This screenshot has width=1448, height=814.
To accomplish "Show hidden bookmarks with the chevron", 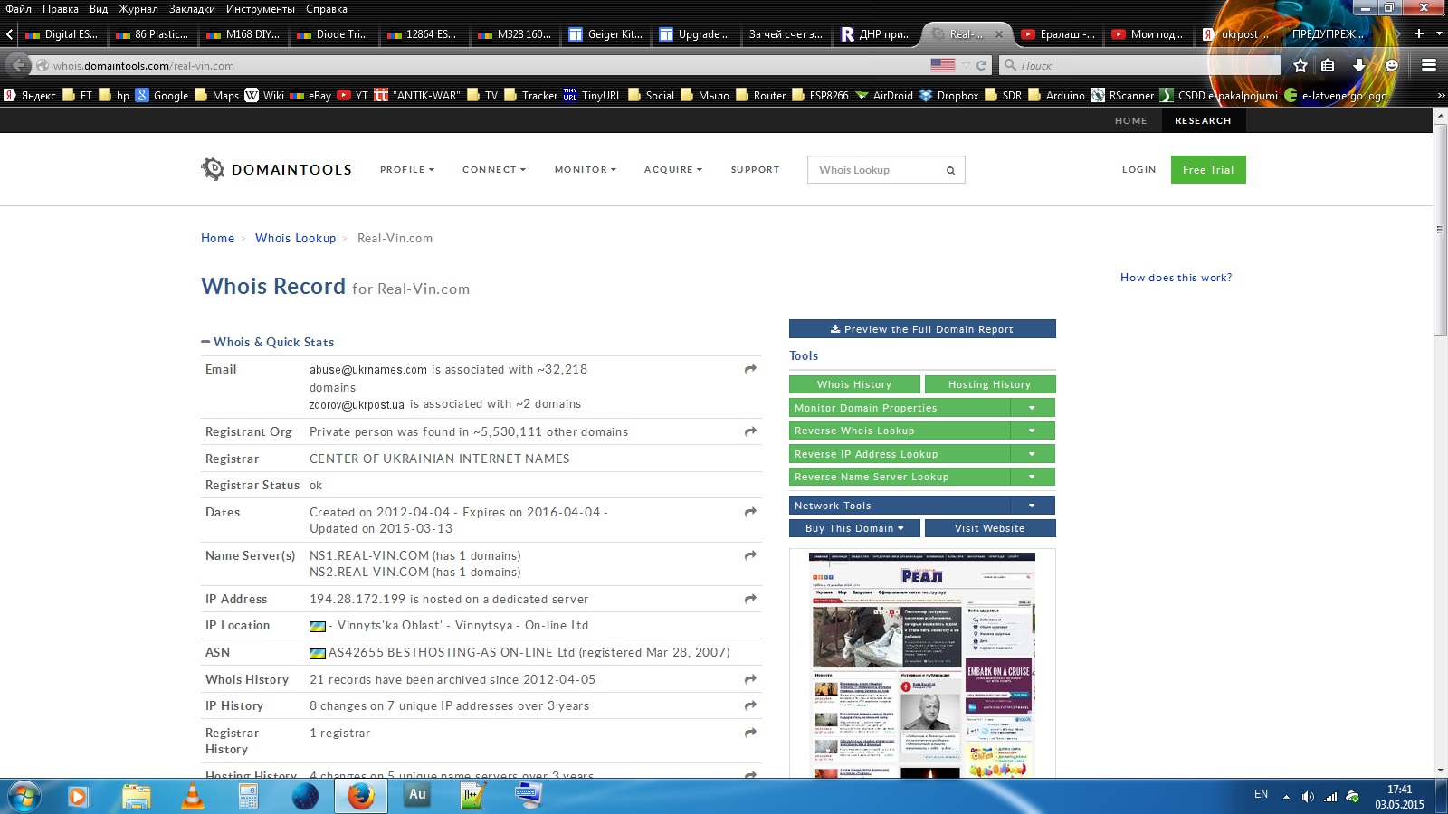I will (1441, 95).
